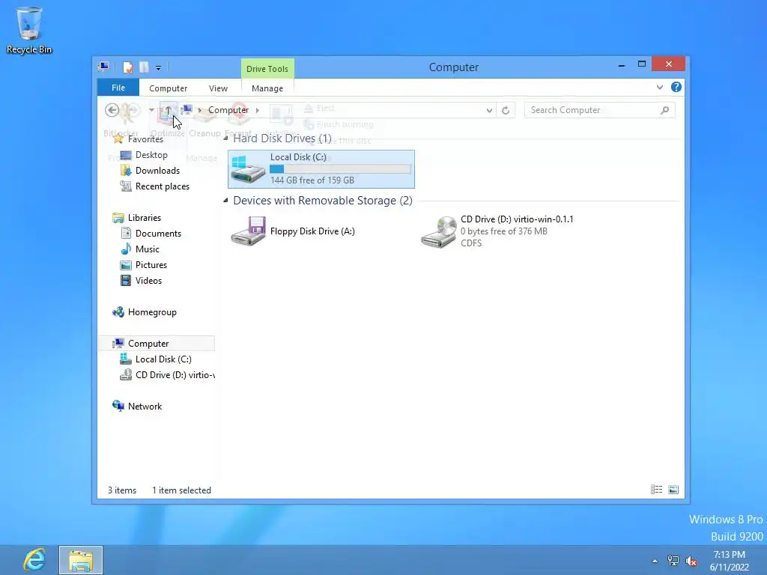Click the Explorer window system menu icon
Viewport: 767px width, 575px height.
click(x=103, y=67)
